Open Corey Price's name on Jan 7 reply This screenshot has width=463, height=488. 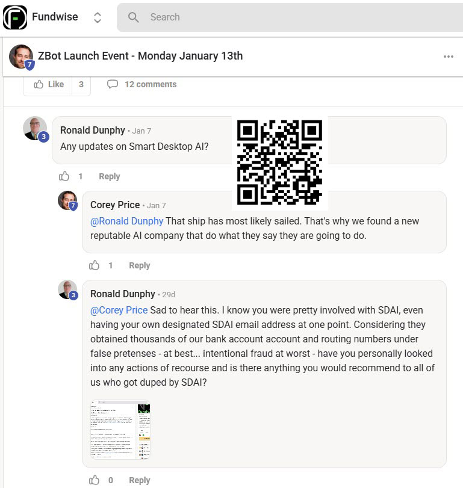click(x=115, y=205)
